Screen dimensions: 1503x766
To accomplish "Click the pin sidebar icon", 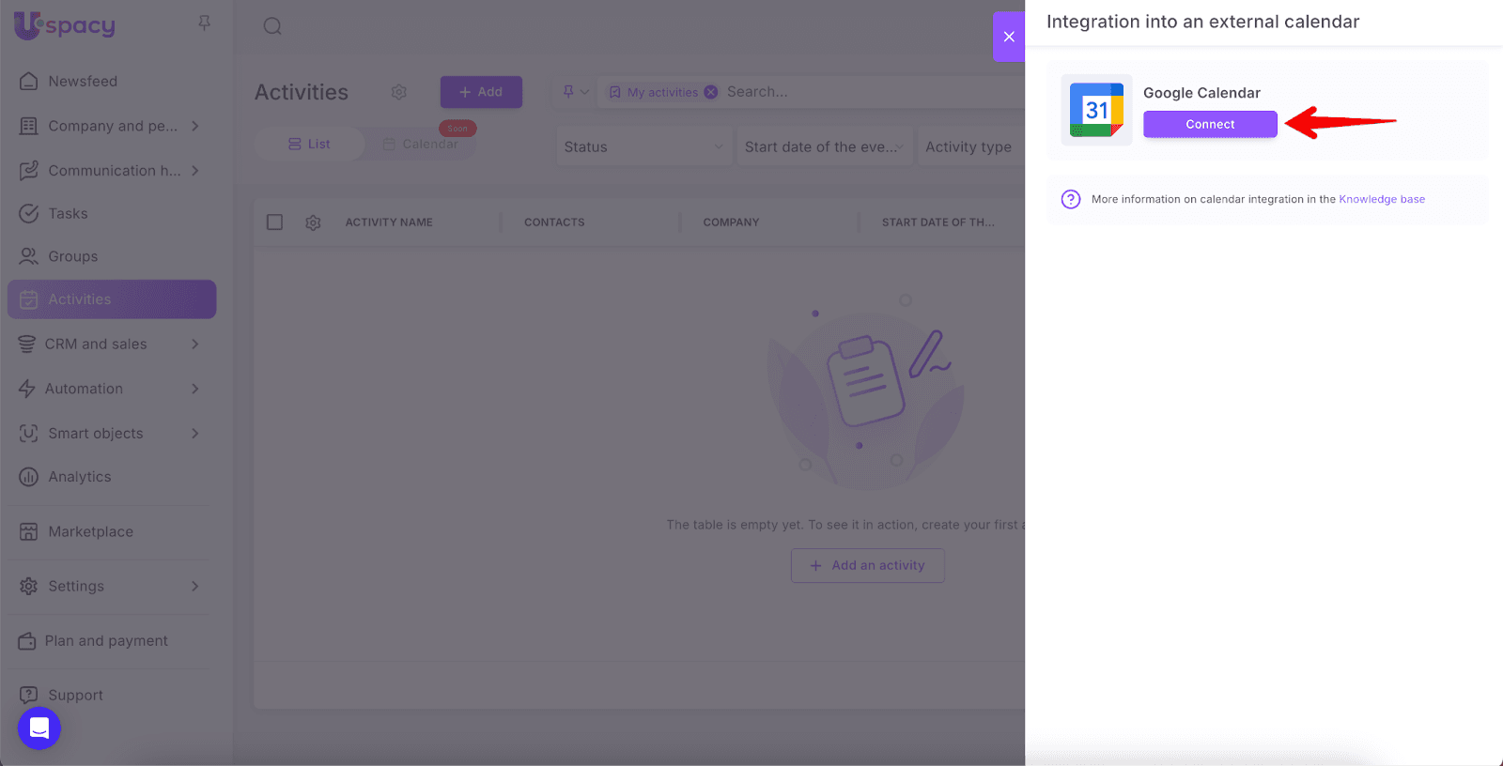I will (x=204, y=23).
